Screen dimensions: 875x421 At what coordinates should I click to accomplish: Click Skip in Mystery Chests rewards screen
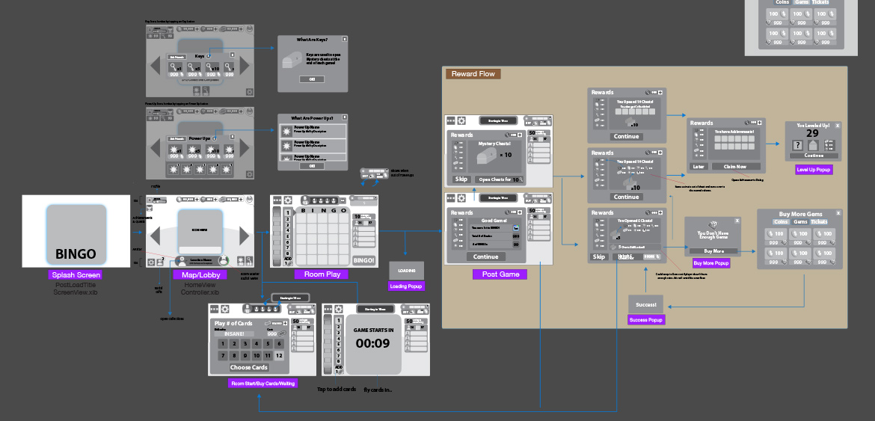461,179
